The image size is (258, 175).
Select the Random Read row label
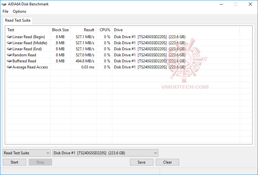pyautogui.click(x=24, y=55)
